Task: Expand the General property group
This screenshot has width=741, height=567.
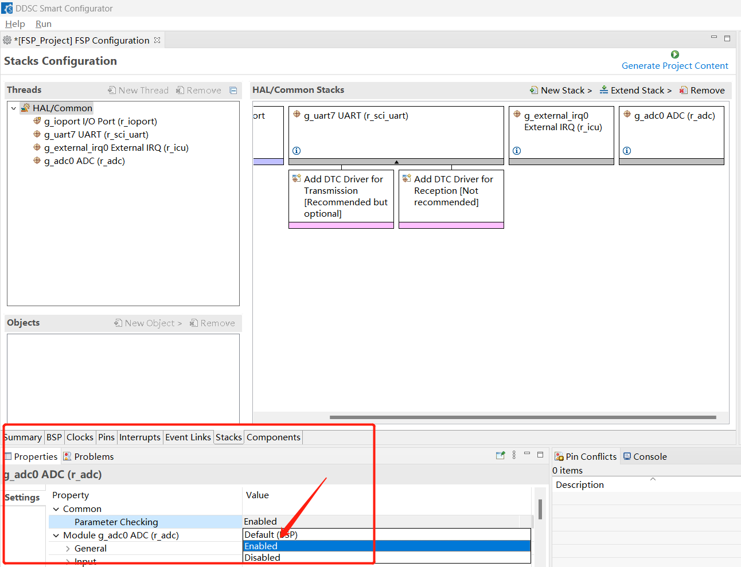Action: [x=68, y=549]
